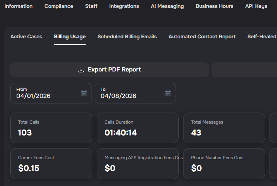Open the Information tab
Image resolution: width=277 pixels, height=186 pixels.
(19, 6)
